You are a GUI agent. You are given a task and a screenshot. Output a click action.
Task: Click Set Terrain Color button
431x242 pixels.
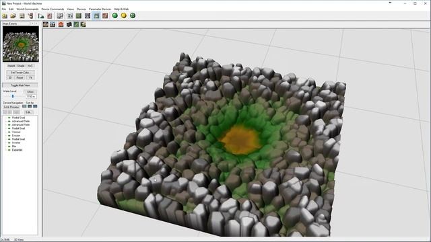(x=20, y=73)
